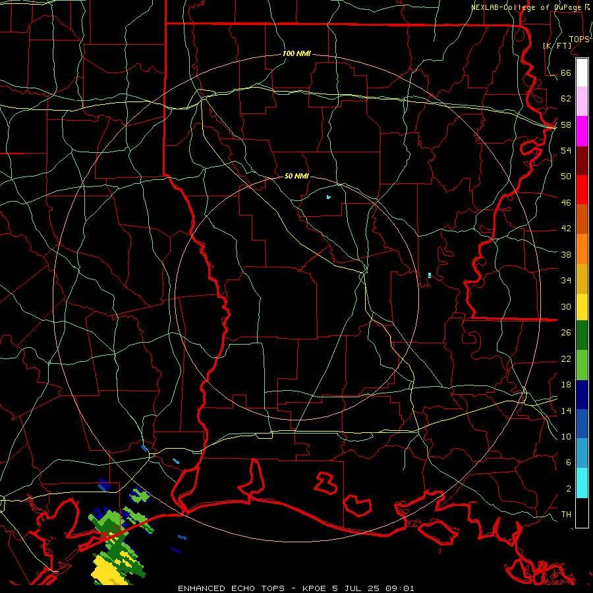Click the 100 NMI range ring label
The width and height of the screenshot is (593, 593).
(x=296, y=54)
